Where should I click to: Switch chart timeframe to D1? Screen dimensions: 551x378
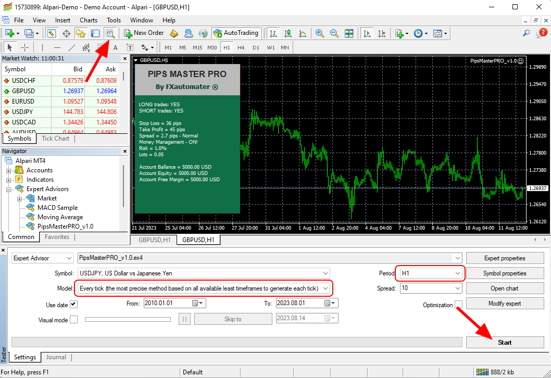[x=256, y=47]
